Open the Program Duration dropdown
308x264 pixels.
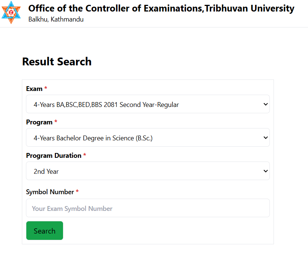click(x=148, y=171)
